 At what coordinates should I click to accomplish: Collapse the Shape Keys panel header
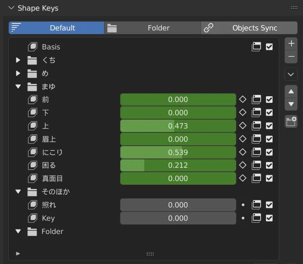[x=11, y=8]
